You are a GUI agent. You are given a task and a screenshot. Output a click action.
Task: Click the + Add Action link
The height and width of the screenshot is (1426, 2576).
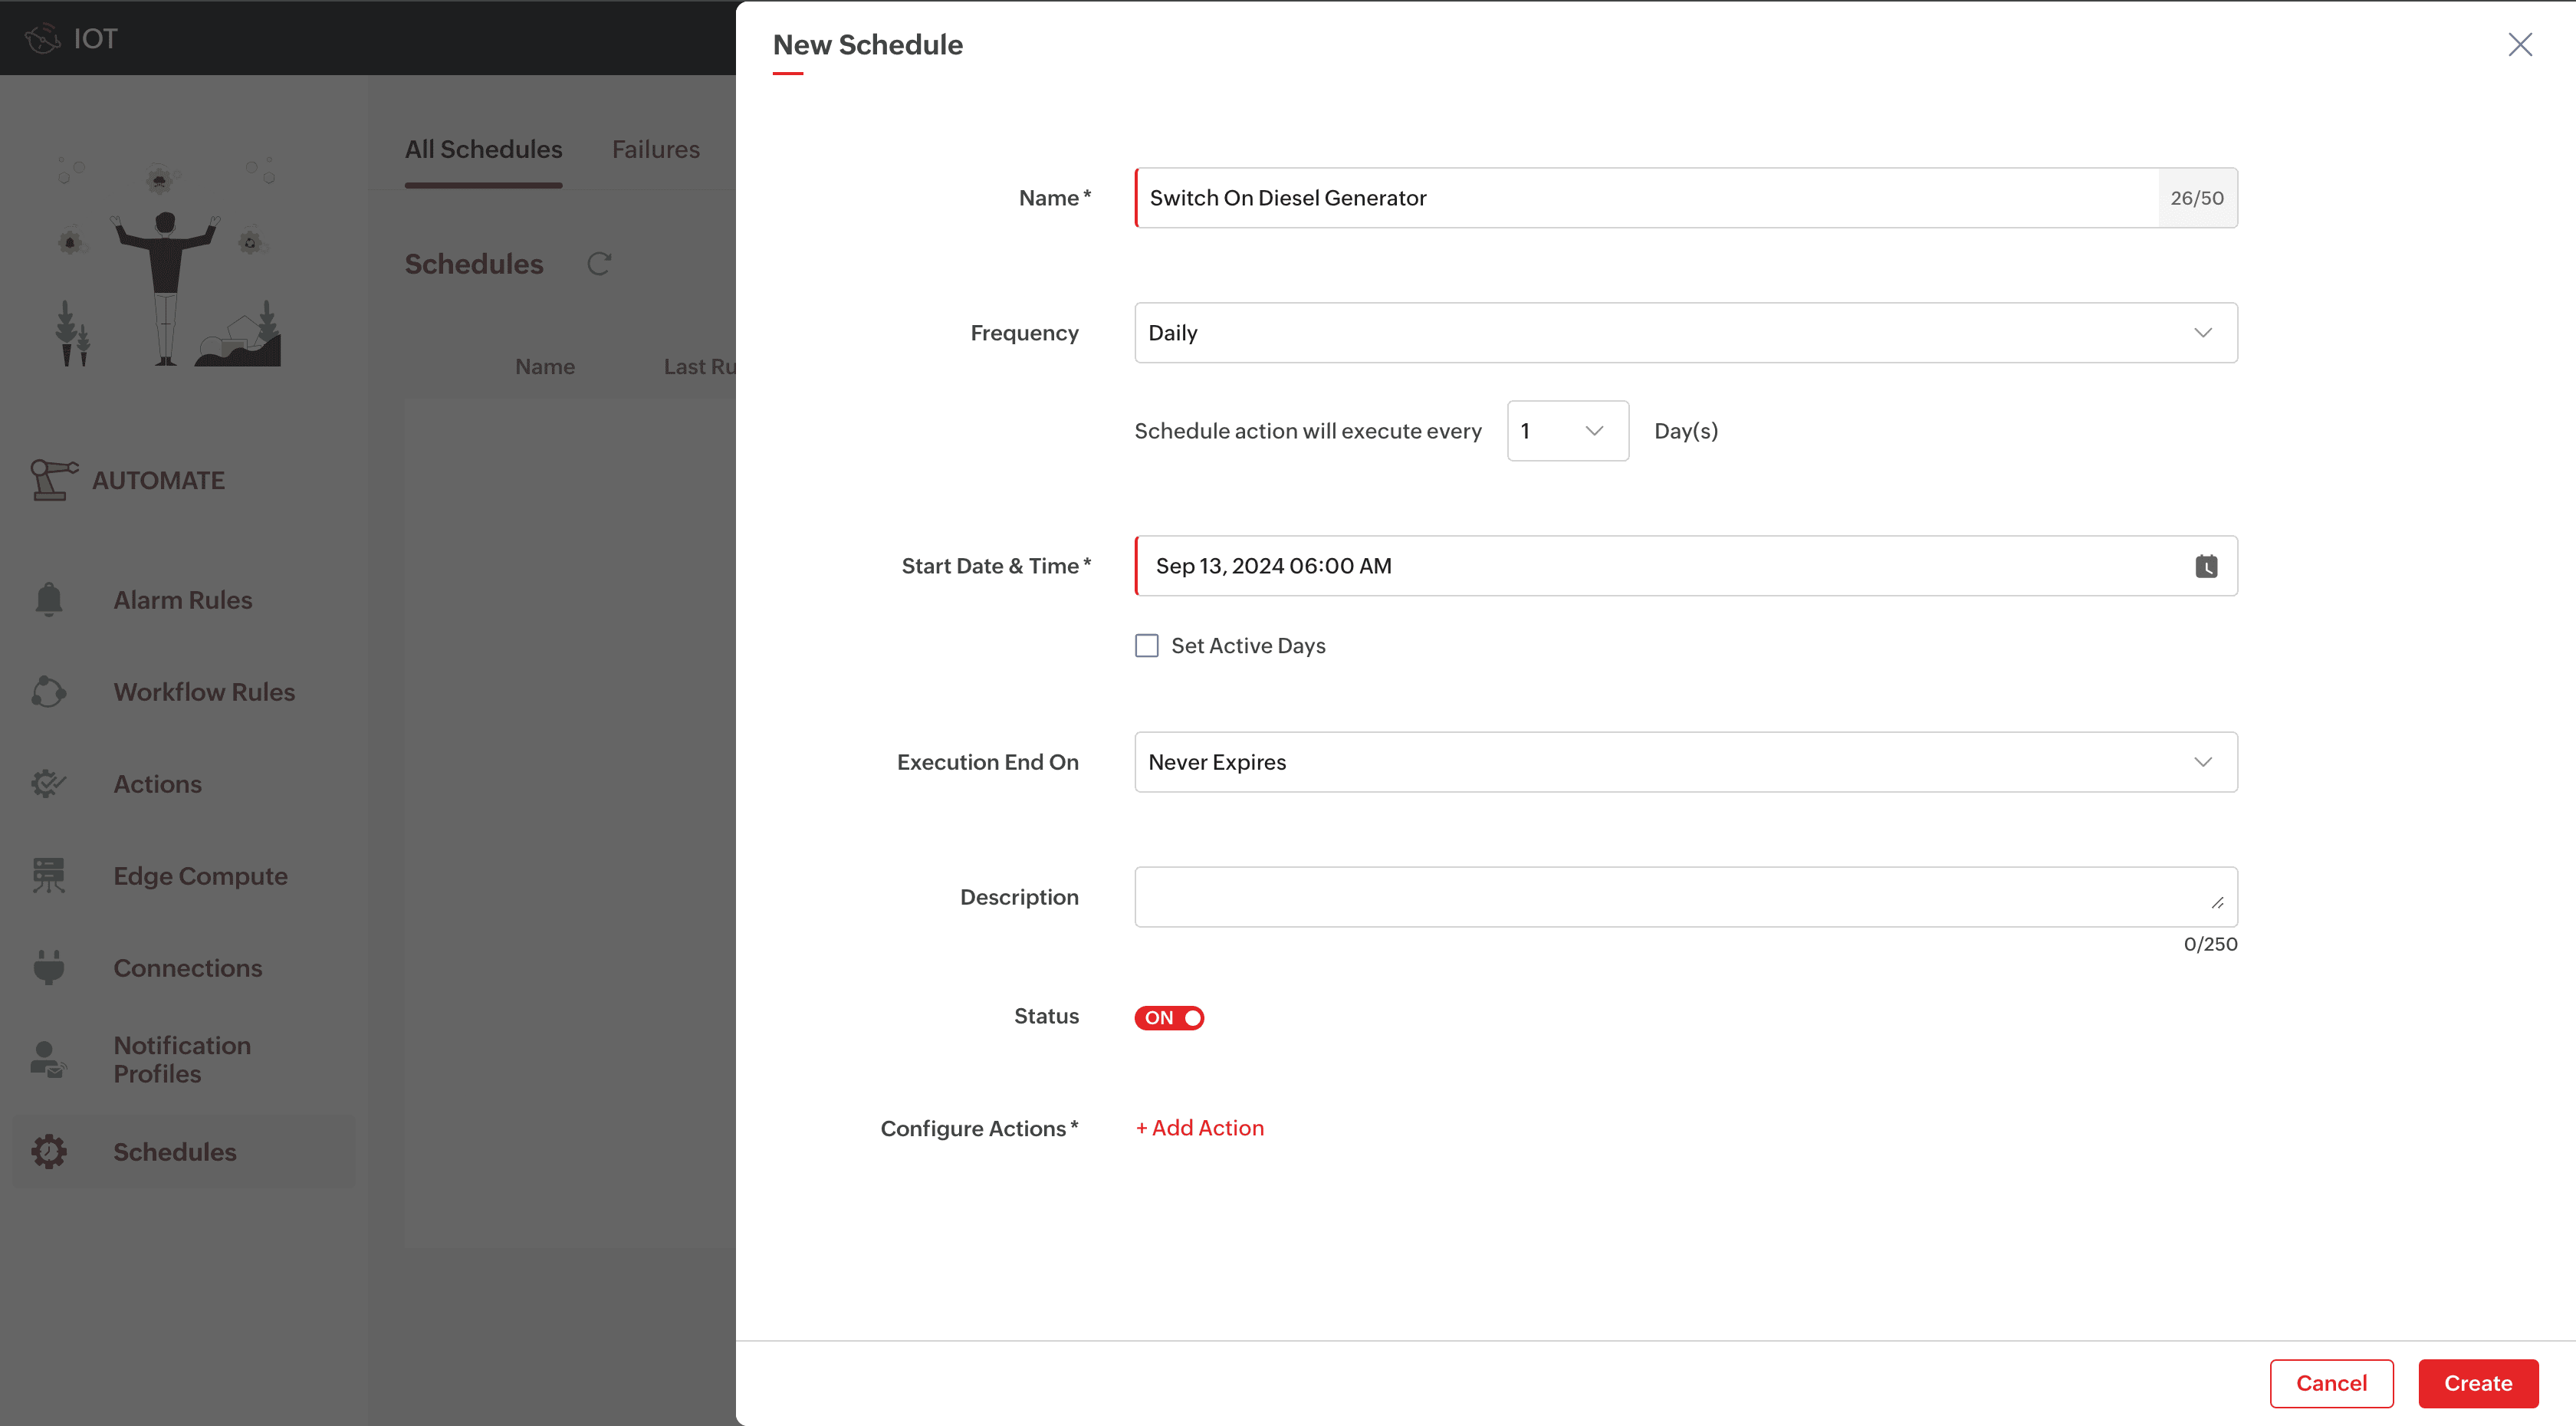1199,1128
